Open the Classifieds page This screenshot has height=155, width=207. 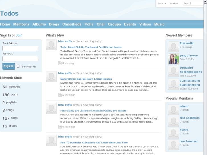click(72, 24)
